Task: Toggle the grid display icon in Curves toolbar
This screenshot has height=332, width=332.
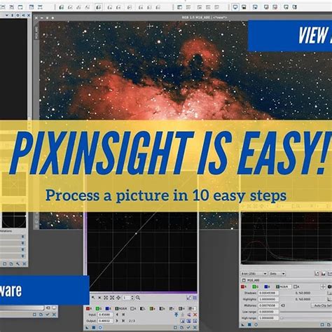Action: pos(195,298)
